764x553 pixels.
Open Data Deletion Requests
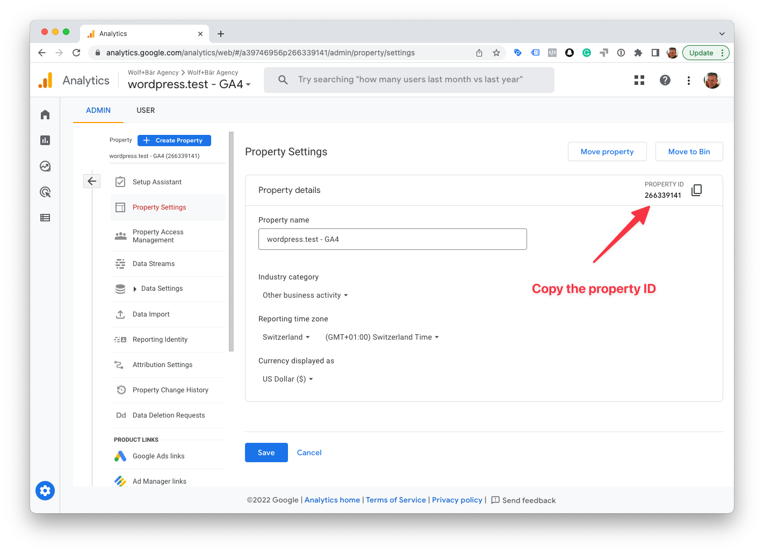coord(168,415)
